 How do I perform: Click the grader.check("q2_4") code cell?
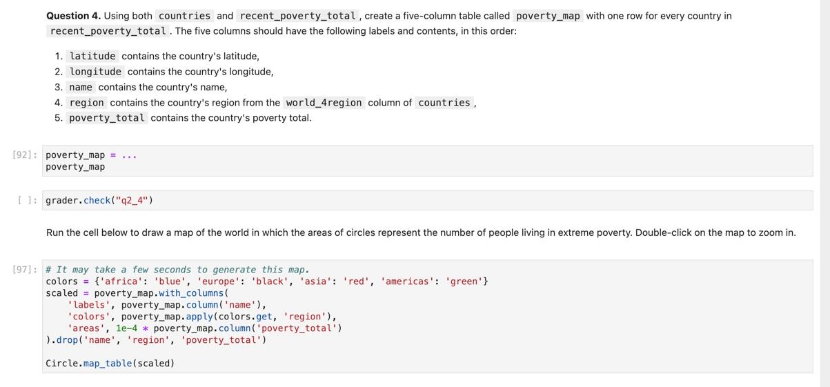[427, 201]
